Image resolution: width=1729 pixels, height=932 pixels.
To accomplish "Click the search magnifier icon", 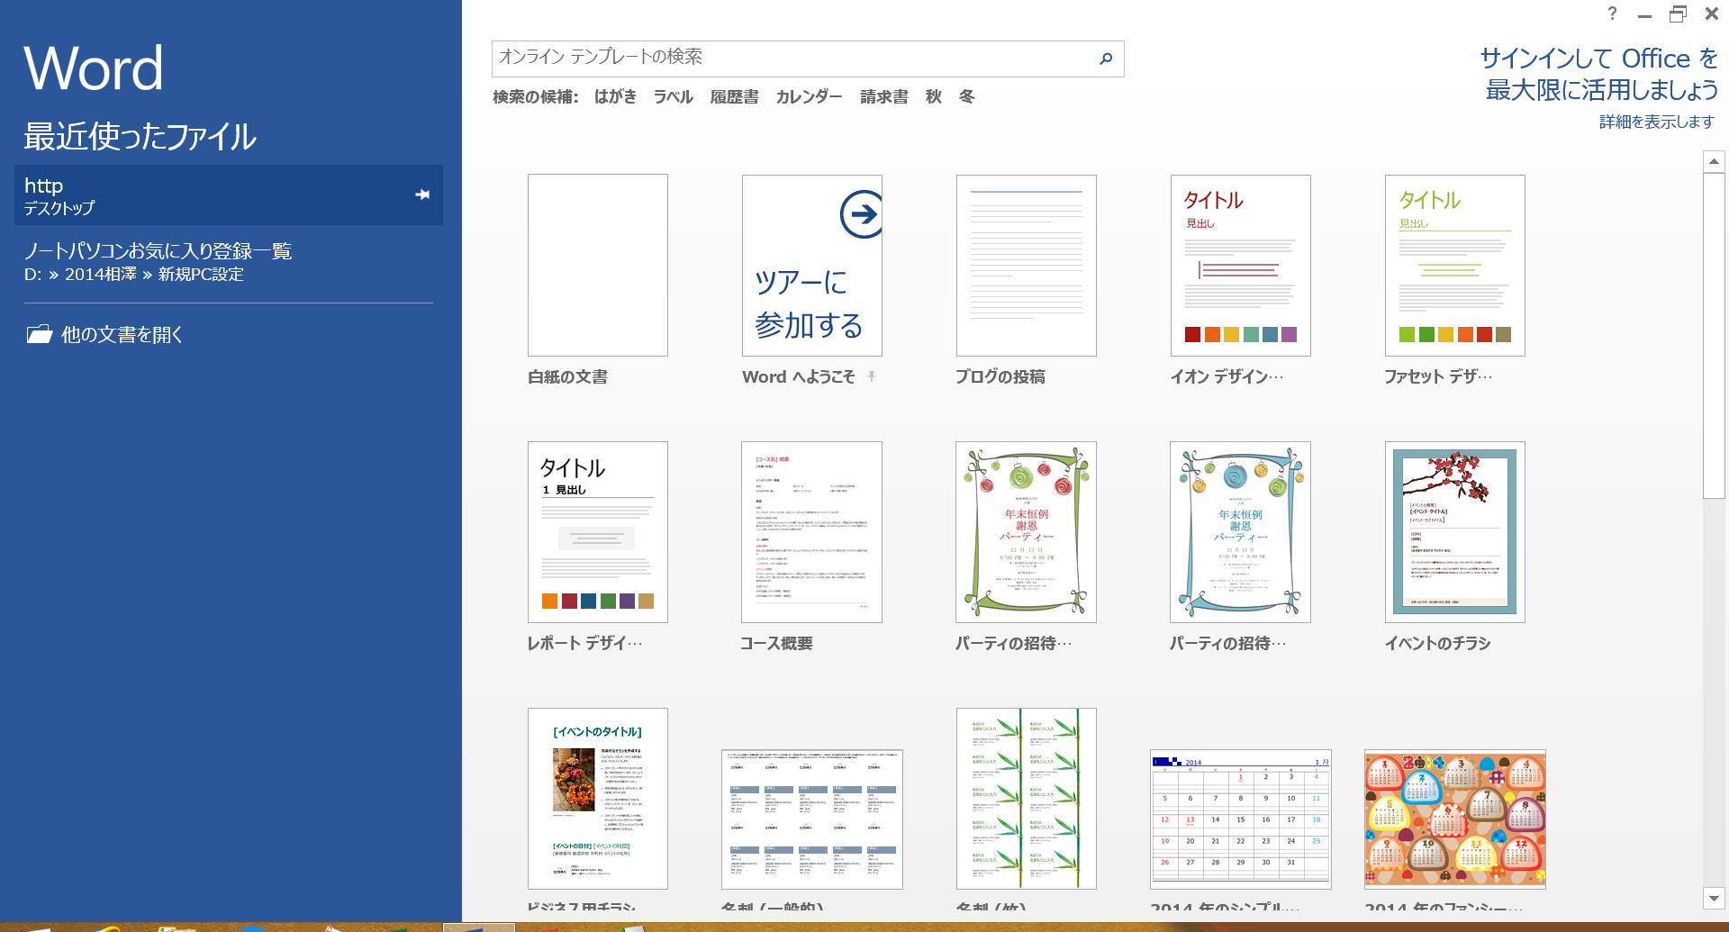I will coord(1106,59).
